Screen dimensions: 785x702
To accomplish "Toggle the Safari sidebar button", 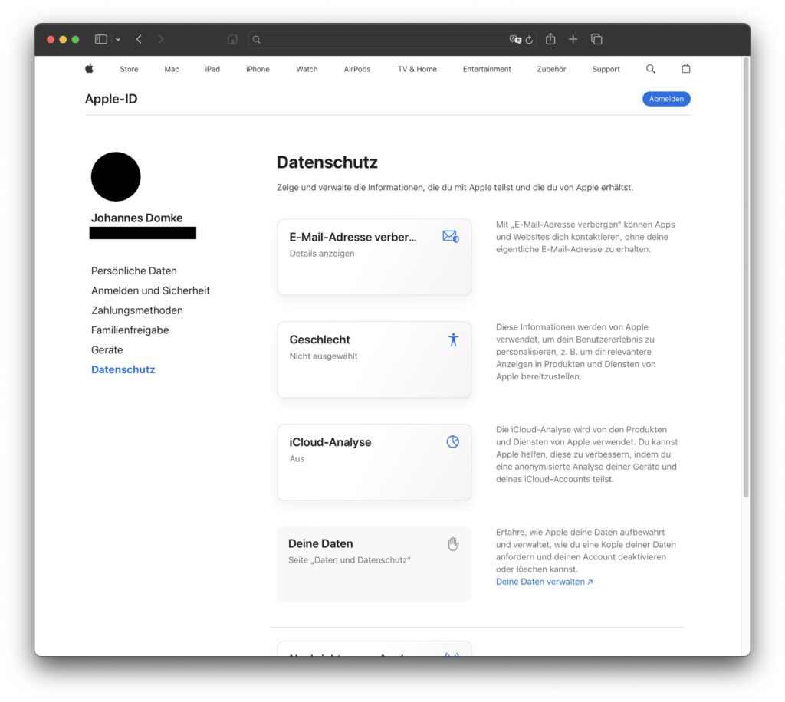I will (x=101, y=39).
